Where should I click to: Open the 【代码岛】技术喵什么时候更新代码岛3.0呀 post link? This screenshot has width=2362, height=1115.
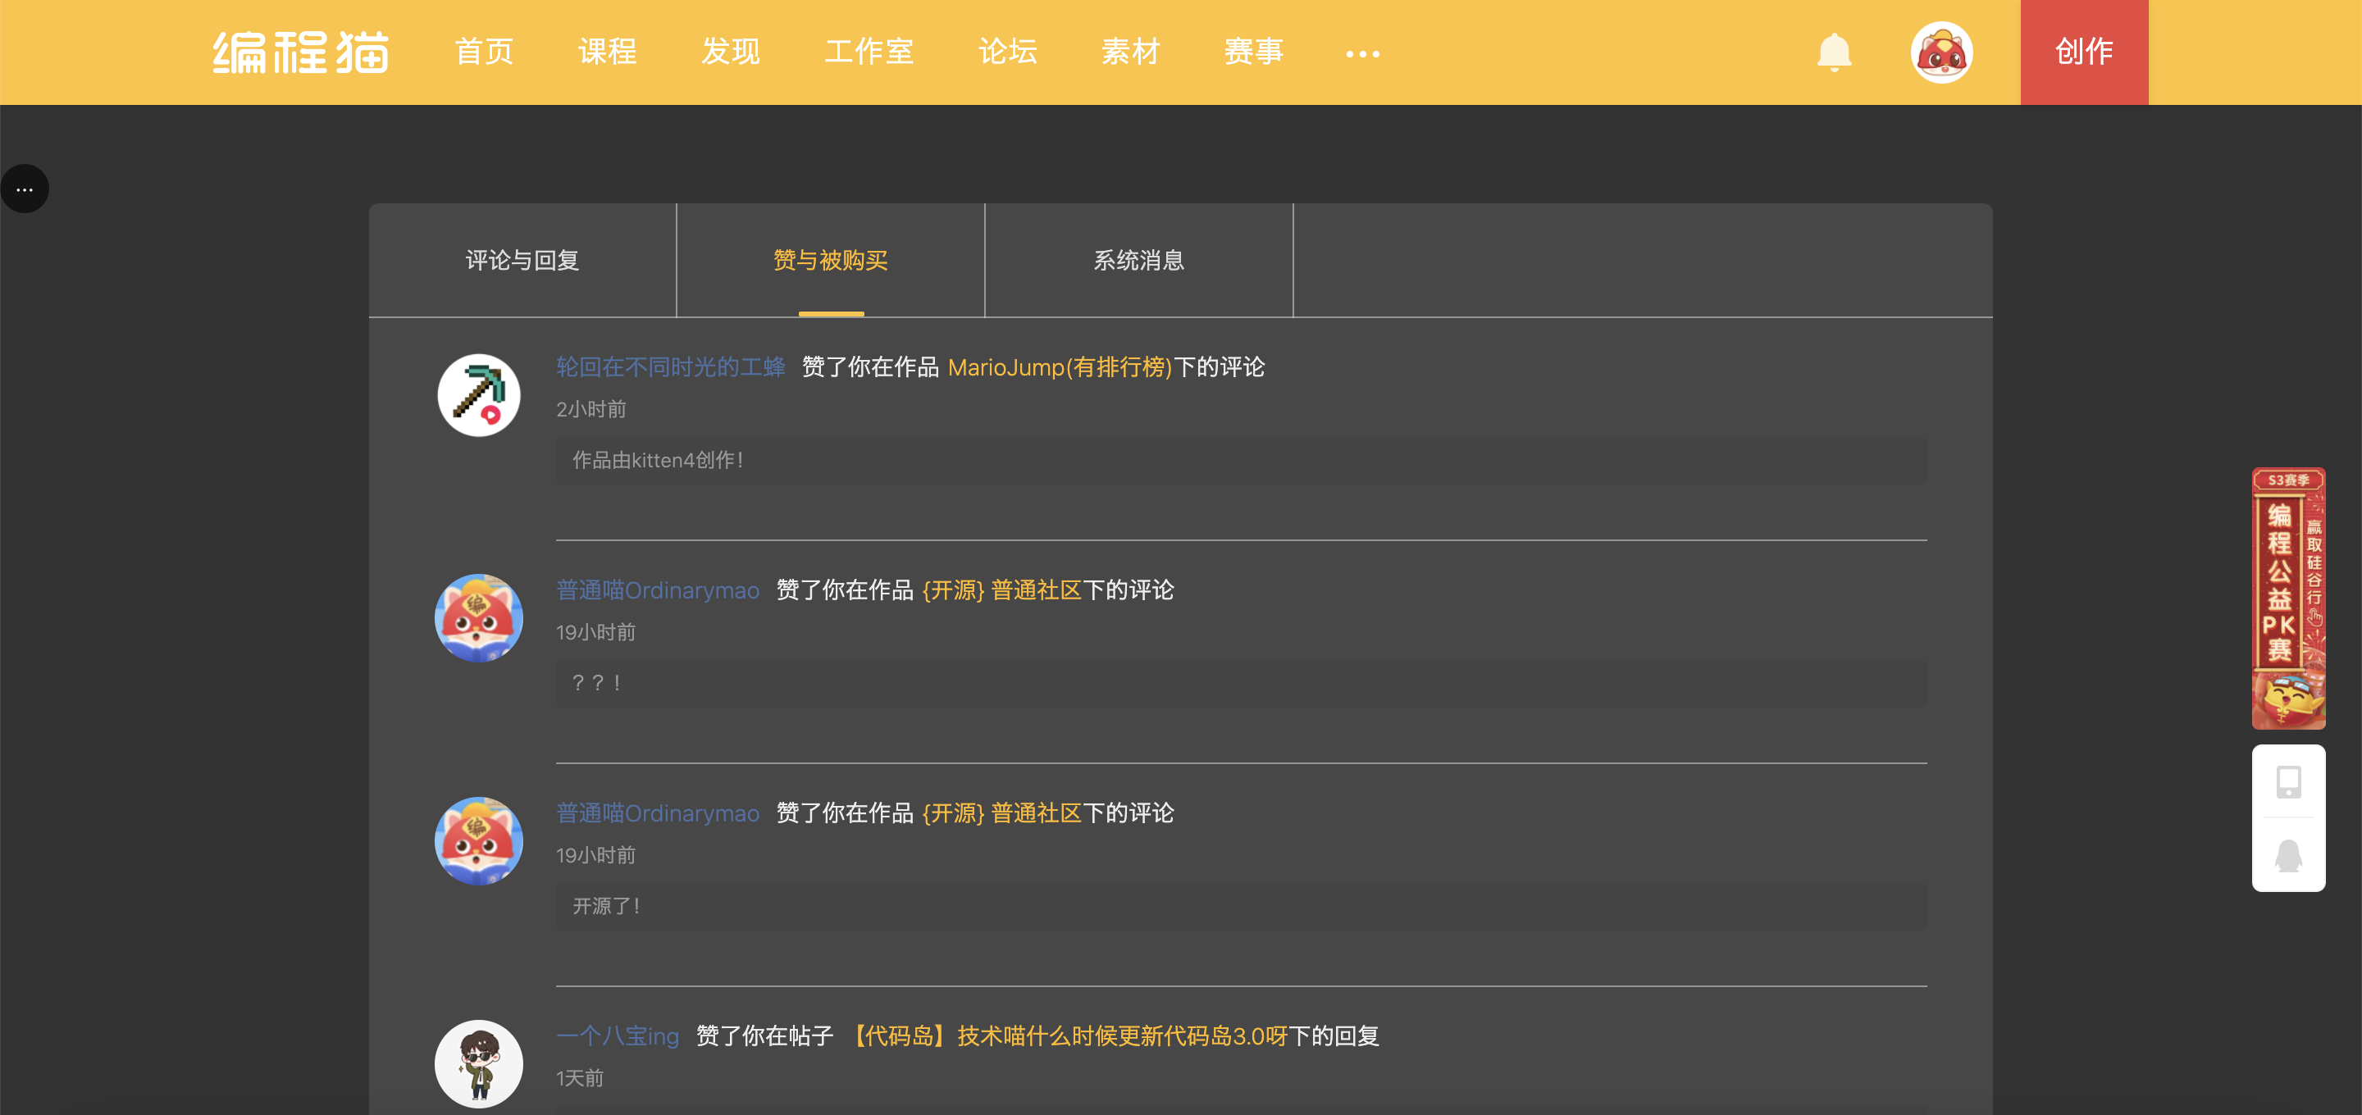click(1065, 1036)
